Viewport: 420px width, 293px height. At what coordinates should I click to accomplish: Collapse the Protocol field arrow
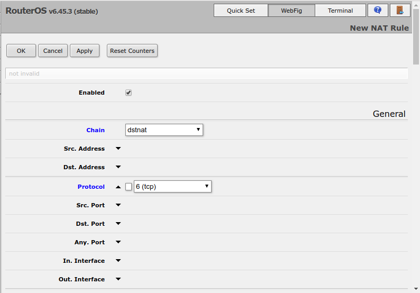tap(118, 187)
